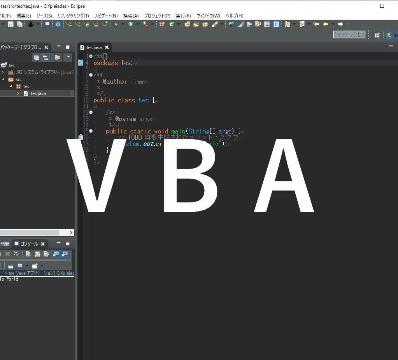Toggle scroll lock in the console view
Screen dimensions: 398x360
37,254
